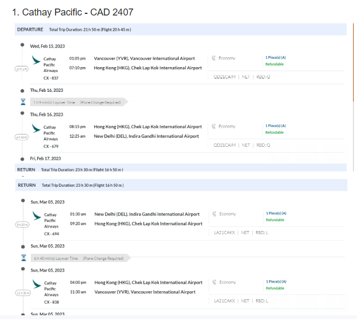Click the Cathay Pacific logo for flight CX-694
Screen dimensions: 357x319
36,216
